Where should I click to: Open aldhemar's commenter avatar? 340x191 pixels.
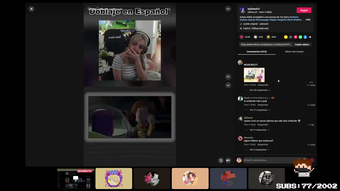click(240, 119)
